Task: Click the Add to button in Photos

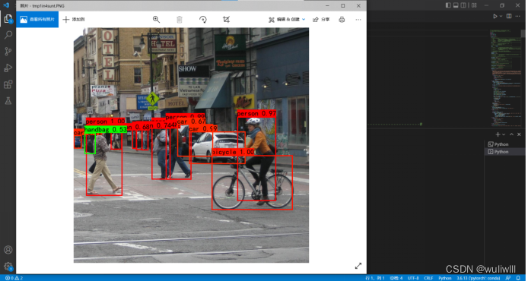Action: [x=74, y=20]
